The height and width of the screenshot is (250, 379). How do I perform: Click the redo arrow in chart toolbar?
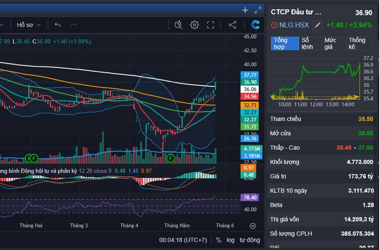point(74,25)
